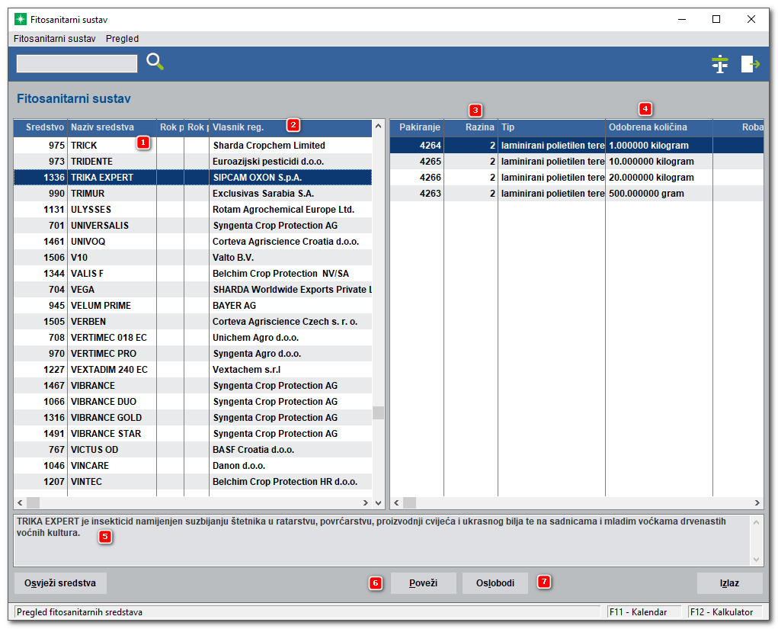Sort by the Sredstvo column header
Screen dimensions: 778x629
coord(40,127)
